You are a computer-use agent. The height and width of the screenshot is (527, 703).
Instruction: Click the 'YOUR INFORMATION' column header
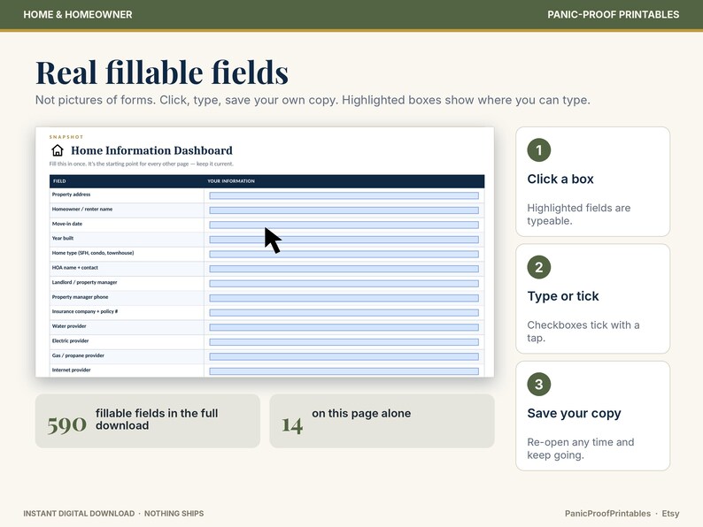tap(231, 181)
